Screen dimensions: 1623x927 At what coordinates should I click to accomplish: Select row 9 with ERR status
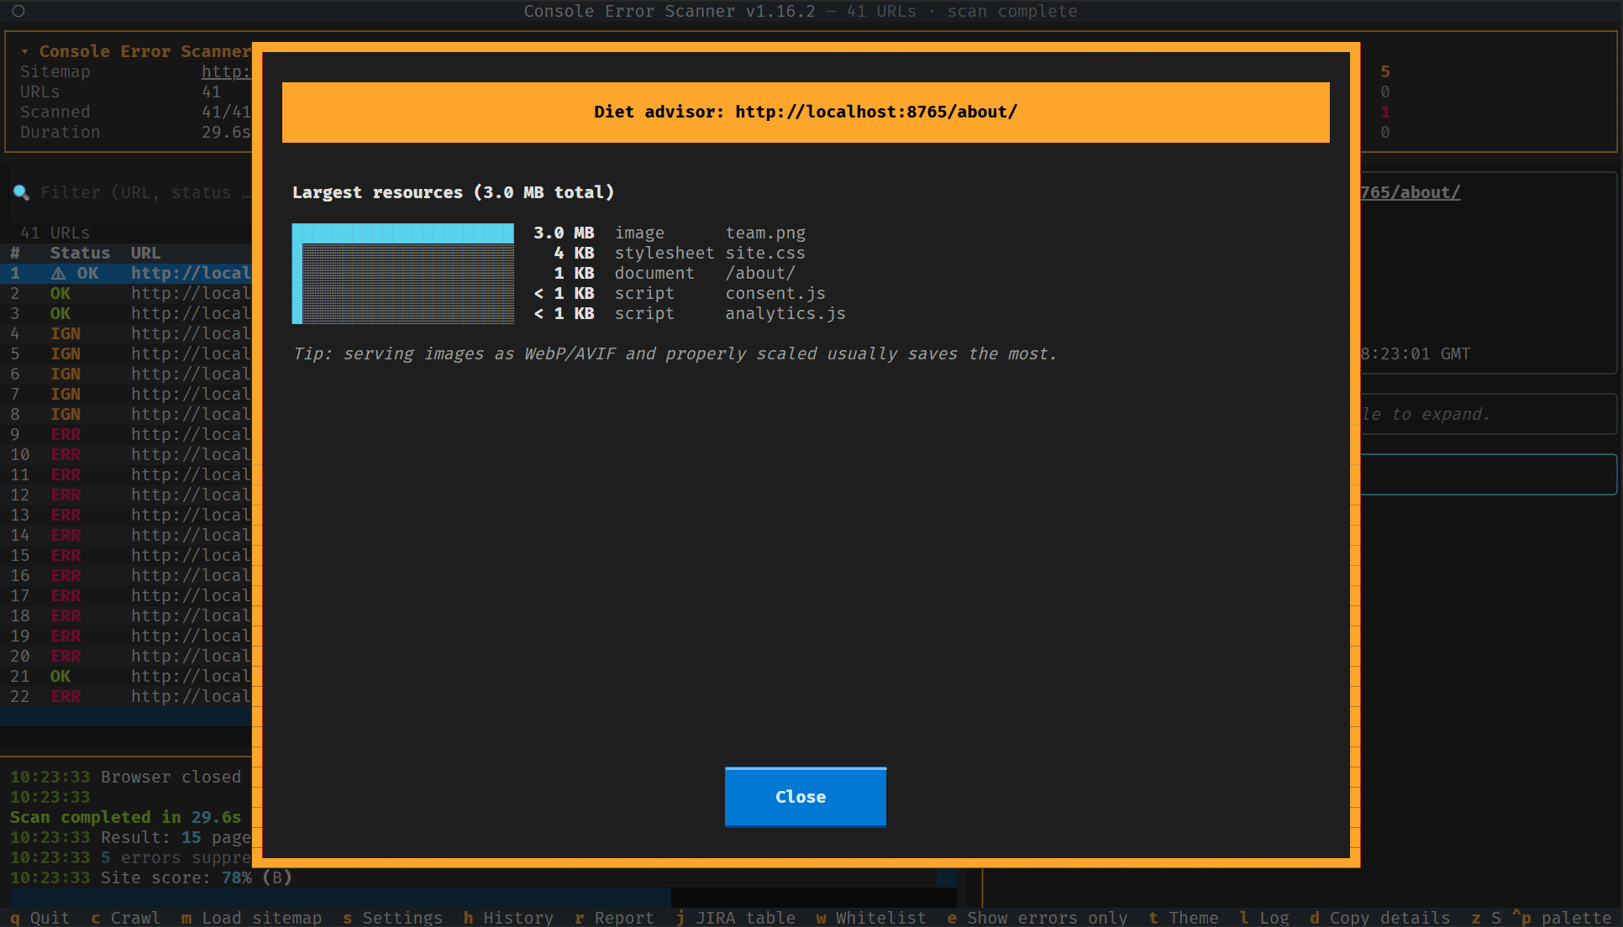126,434
